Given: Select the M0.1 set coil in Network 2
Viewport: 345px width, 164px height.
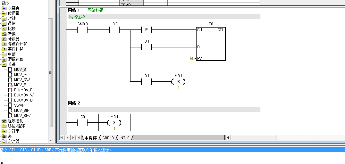Looking at the screenshot, I should click(114, 123).
